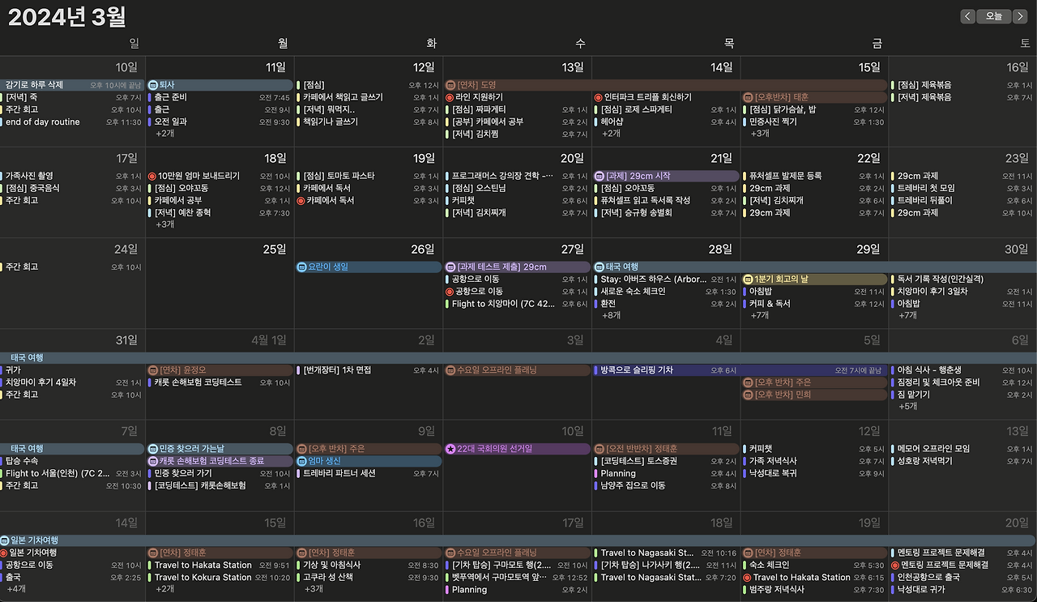Click the icon on the 요란이 생일 all-day event
The height and width of the screenshot is (602, 1037).
301,267
